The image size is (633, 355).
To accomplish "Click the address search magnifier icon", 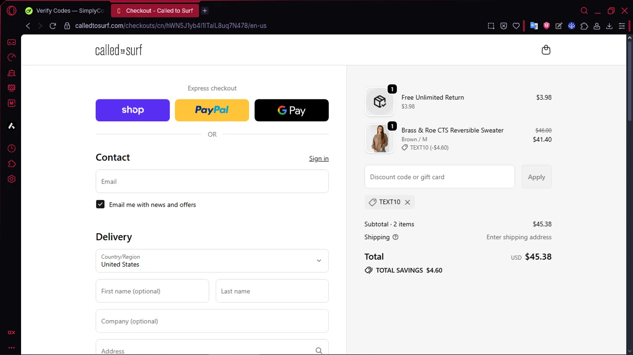I will click(x=319, y=350).
